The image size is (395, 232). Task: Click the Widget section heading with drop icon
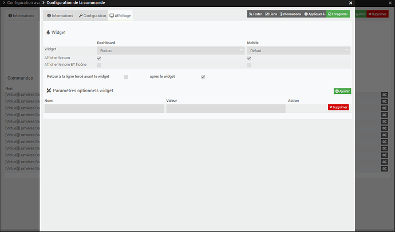pyautogui.click(x=56, y=32)
